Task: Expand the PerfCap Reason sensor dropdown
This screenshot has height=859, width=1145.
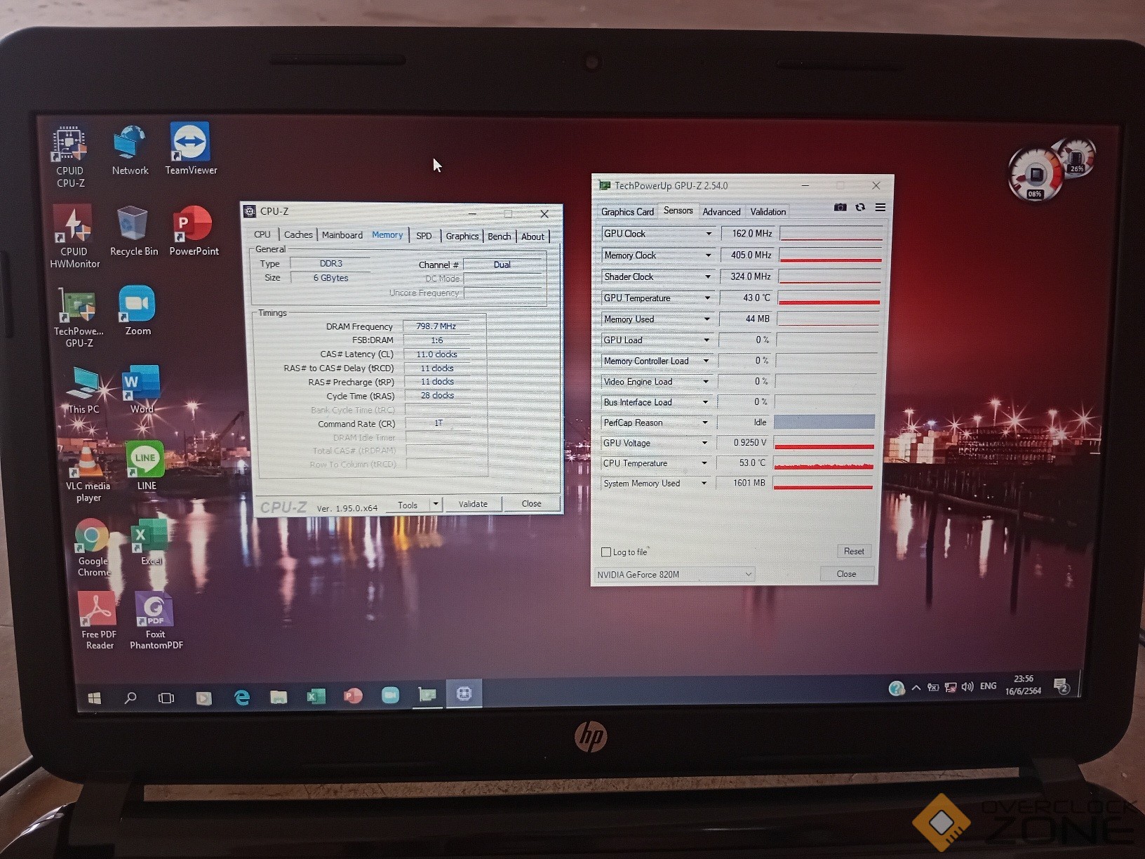Action: 705,422
